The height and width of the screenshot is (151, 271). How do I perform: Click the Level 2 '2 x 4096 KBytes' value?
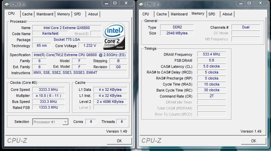coord(110,102)
